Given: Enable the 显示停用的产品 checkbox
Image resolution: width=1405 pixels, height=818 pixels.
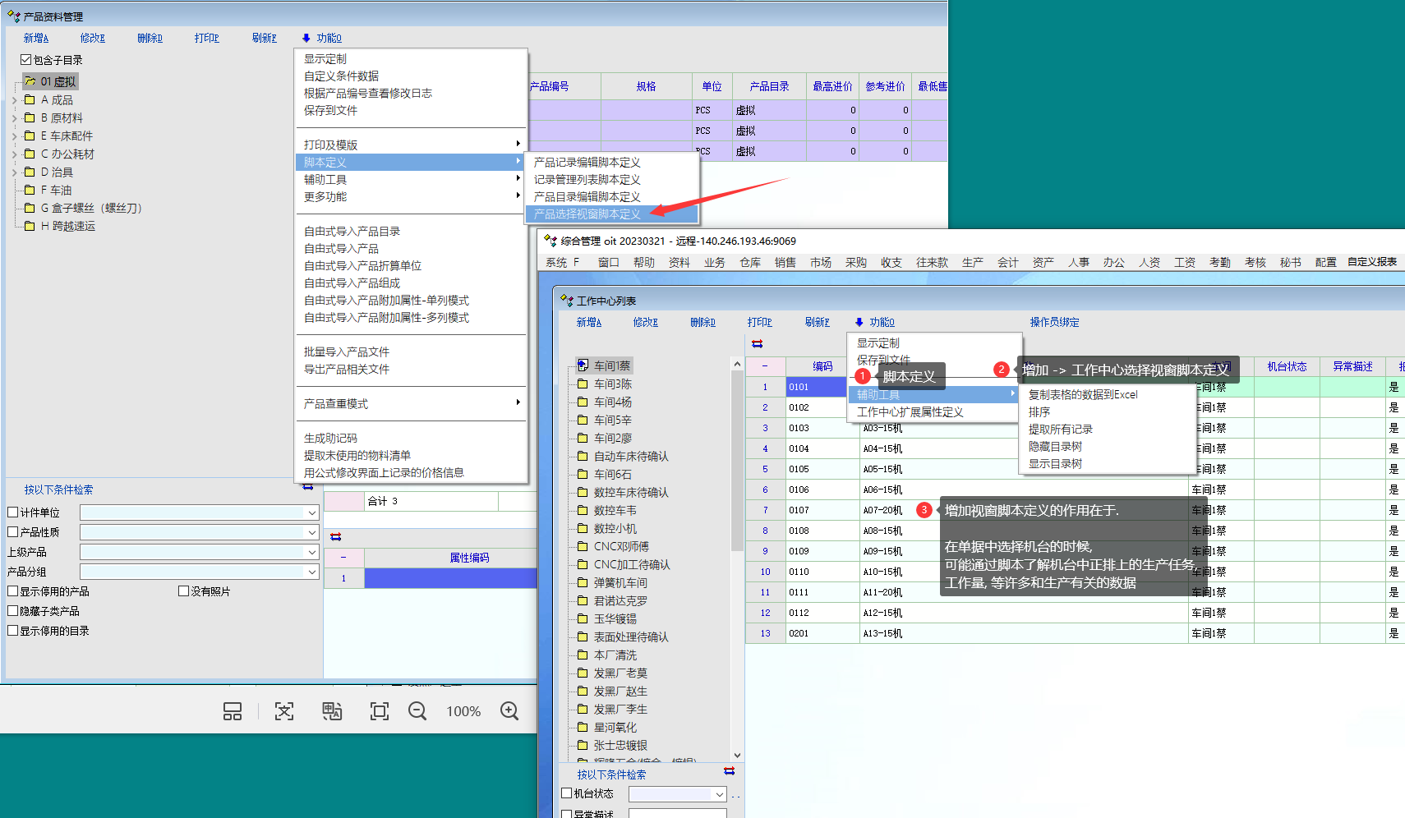Looking at the screenshot, I should pos(13,591).
